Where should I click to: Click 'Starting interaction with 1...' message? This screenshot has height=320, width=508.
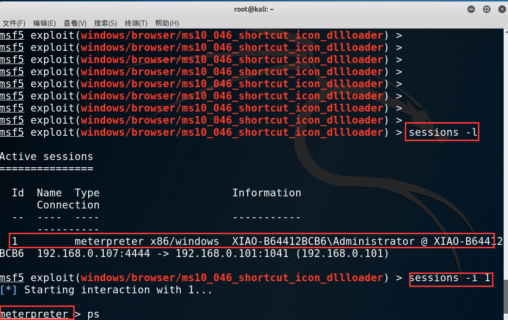119,290
